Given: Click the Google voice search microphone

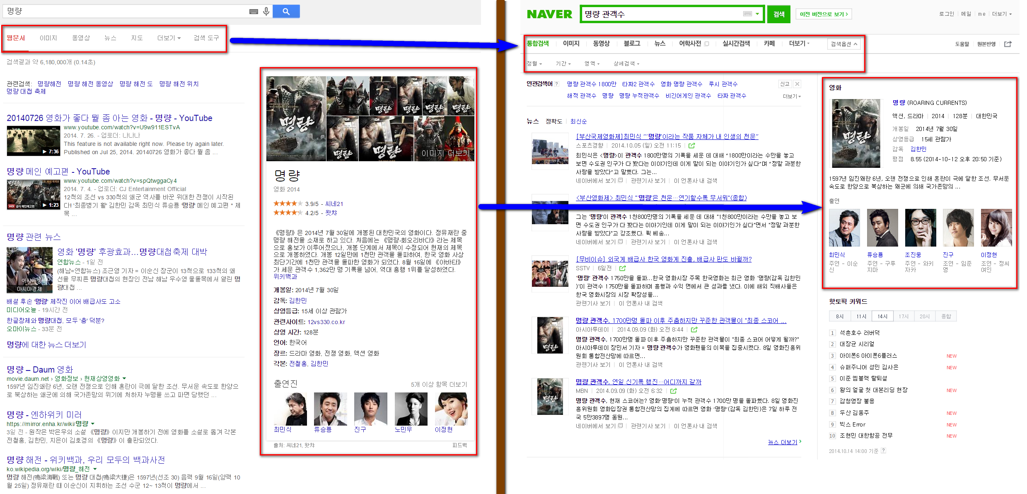Looking at the screenshot, I should click(266, 11).
